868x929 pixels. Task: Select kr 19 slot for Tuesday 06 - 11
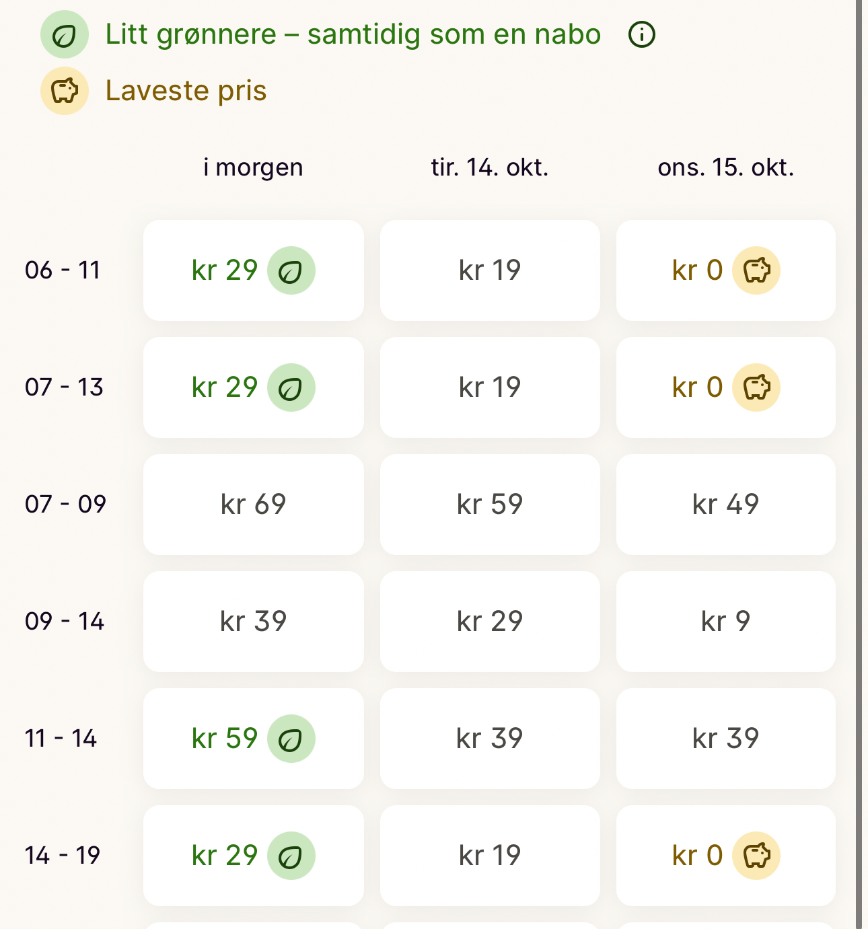(x=490, y=270)
